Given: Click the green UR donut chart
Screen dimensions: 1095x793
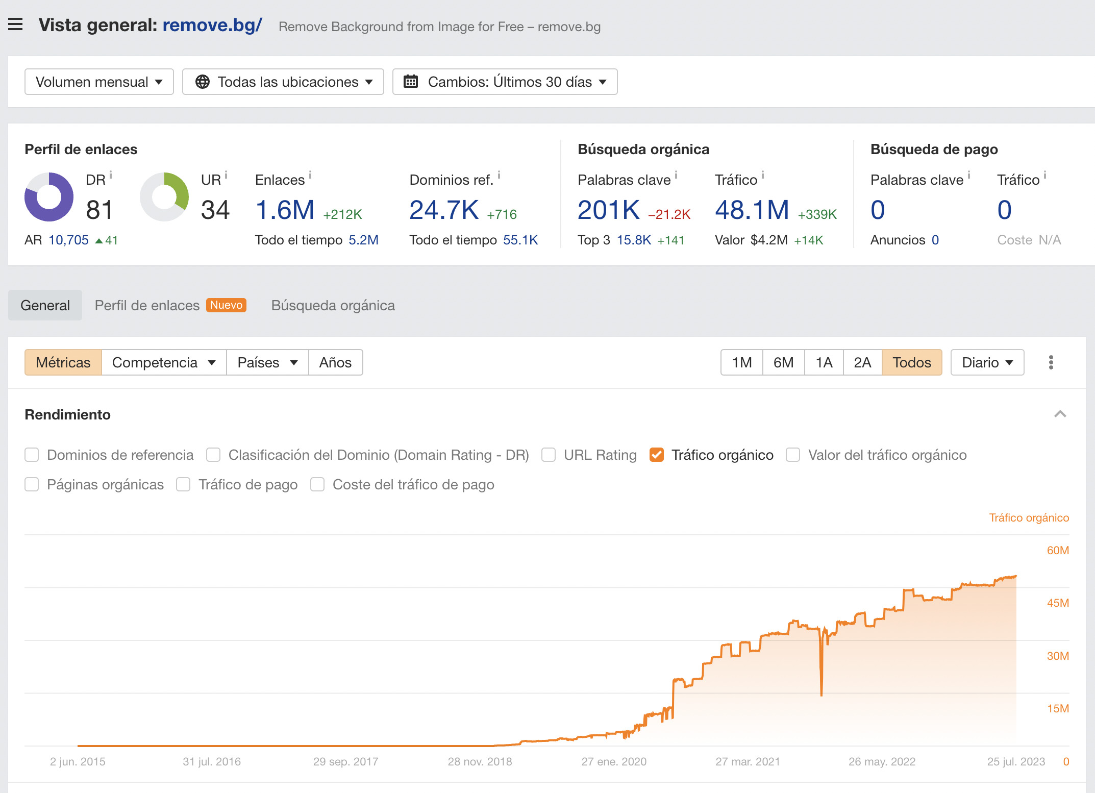Looking at the screenshot, I should pos(164,196).
